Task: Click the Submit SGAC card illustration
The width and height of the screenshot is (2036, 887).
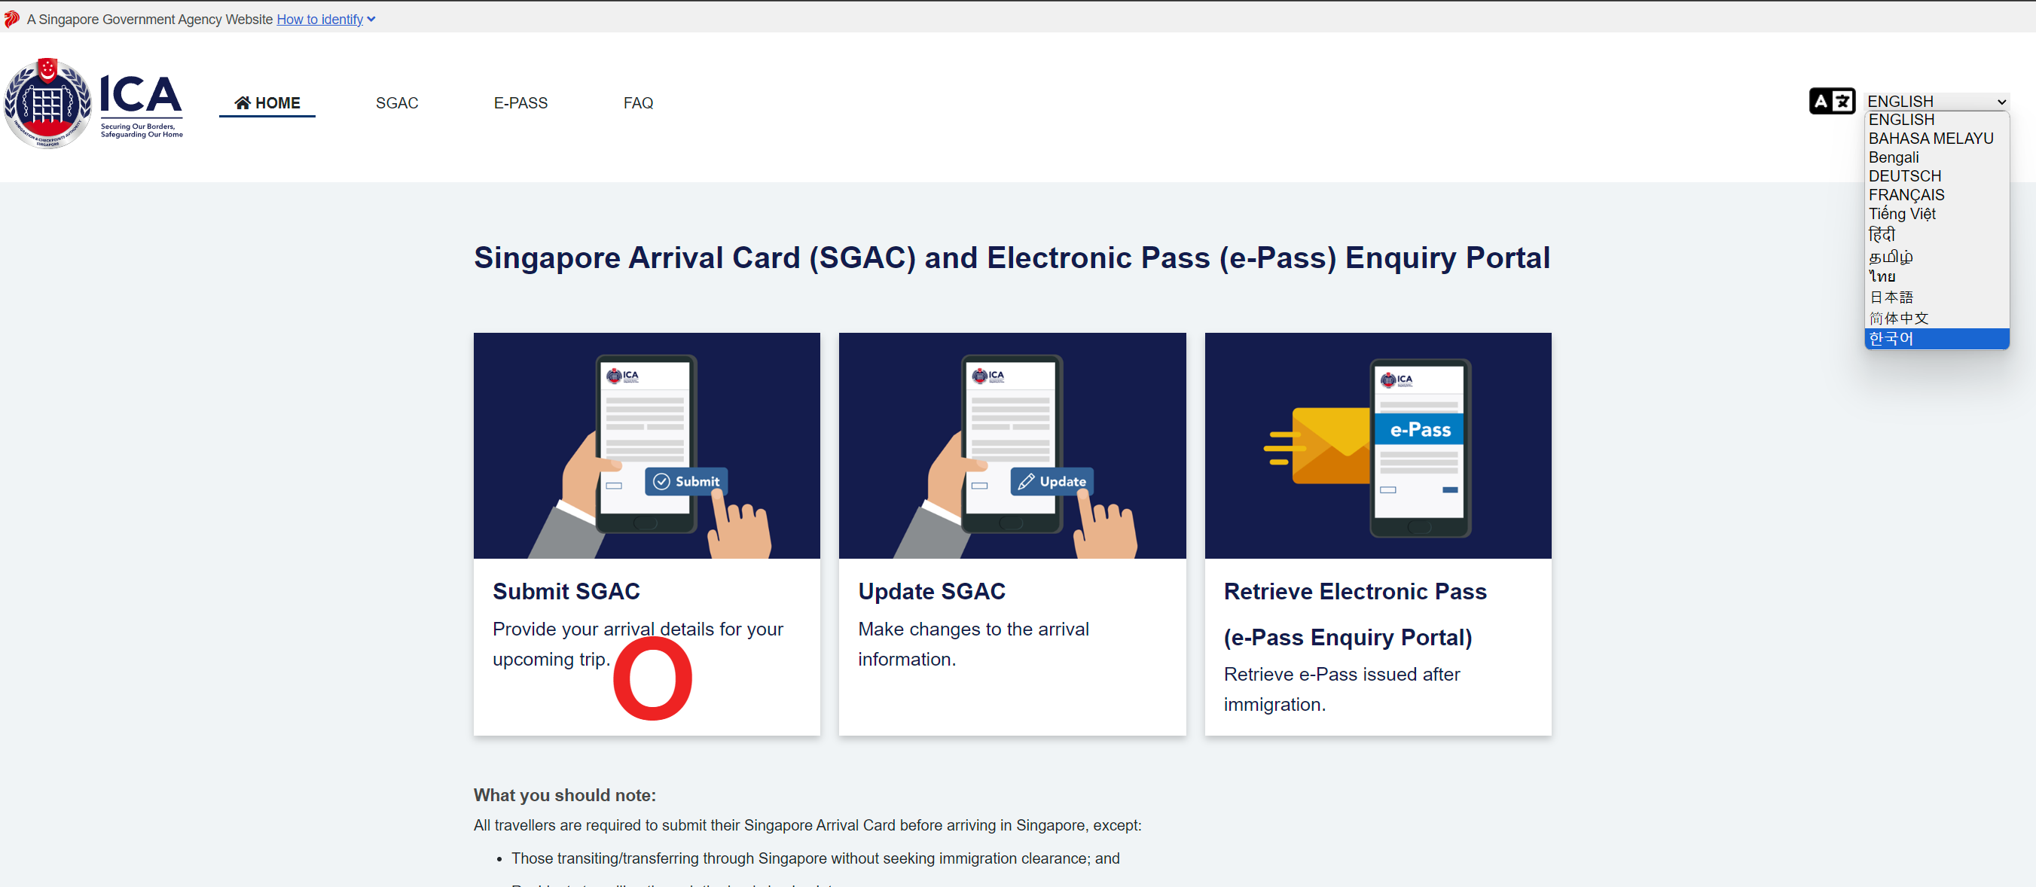Action: 646,446
